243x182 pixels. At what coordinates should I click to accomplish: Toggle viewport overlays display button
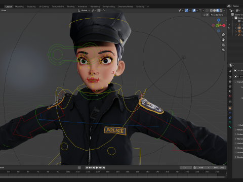(x=194, y=11)
